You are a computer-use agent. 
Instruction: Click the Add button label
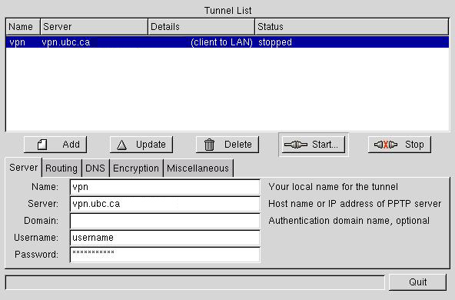click(71, 145)
